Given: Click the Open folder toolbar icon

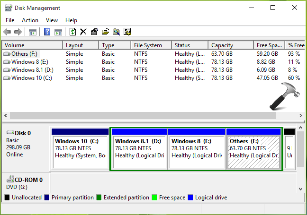Looking at the screenshot, I should pos(105,32).
